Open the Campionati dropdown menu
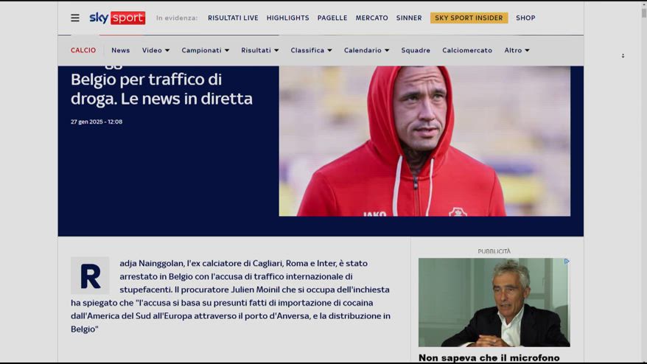Image resolution: width=647 pixels, height=364 pixels. (205, 50)
